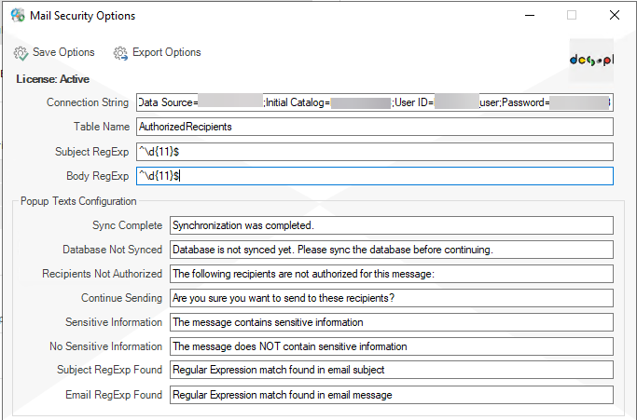Click the Export Options gear icon

pos(120,53)
